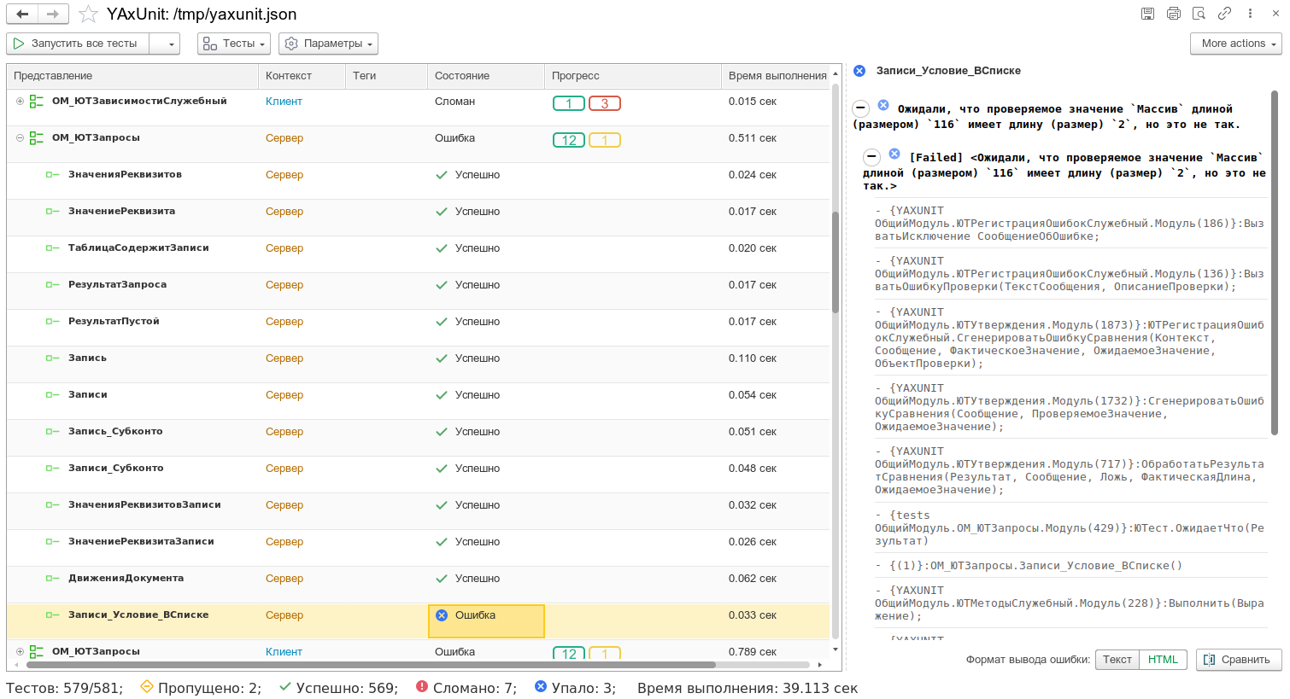Screen dimensions: 1290x699
Task: Click the green '12' progress badge in ОМ_ЮТЗапросы Сервер row
Action: coord(569,140)
